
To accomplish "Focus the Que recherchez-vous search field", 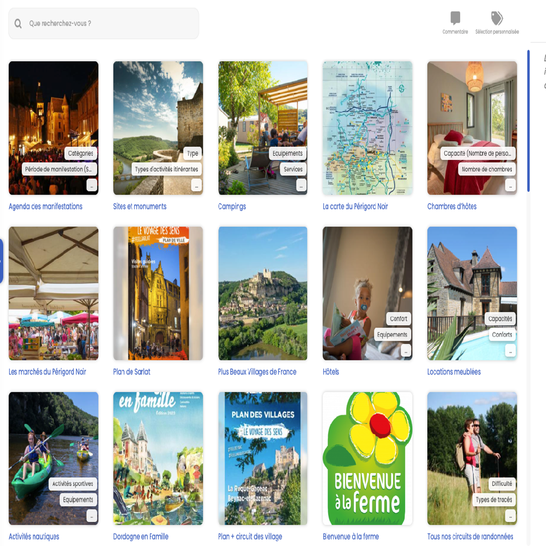I will 104,23.
